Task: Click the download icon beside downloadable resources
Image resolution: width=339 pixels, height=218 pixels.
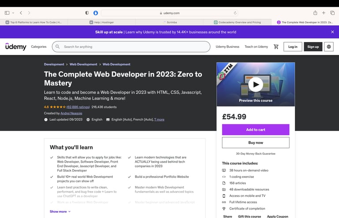Action: tap(224, 189)
